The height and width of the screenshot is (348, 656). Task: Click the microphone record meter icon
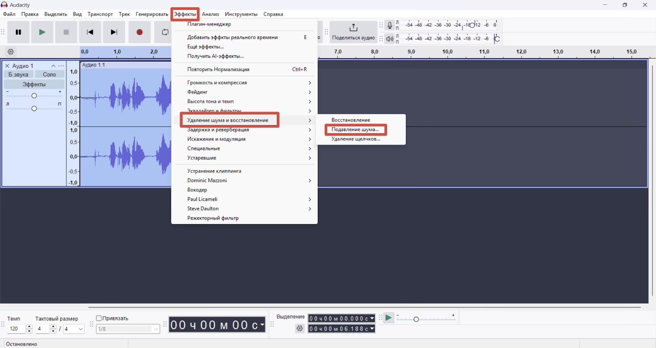click(390, 25)
